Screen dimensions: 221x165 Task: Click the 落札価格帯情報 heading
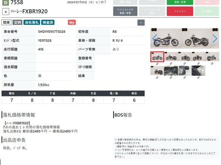(19, 115)
